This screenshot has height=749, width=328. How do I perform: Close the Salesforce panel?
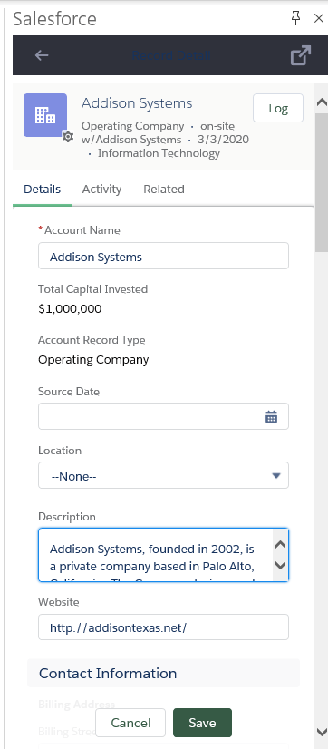coord(318,19)
